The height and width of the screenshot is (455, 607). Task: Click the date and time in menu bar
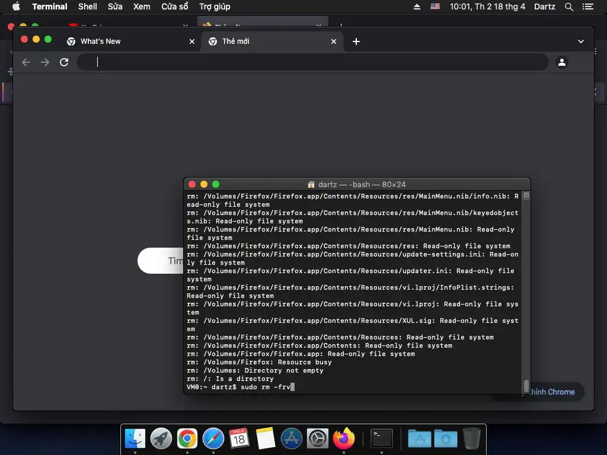pos(487,7)
